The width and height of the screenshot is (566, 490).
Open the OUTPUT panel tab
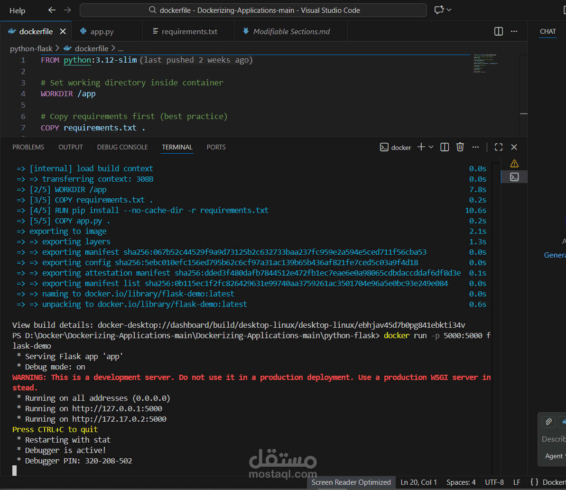pyautogui.click(x=70, y=147)
